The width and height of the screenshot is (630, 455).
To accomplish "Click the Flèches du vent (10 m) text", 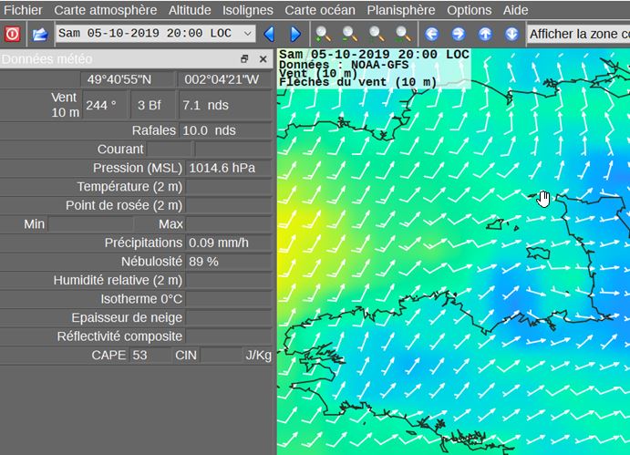I will [358, 82].
